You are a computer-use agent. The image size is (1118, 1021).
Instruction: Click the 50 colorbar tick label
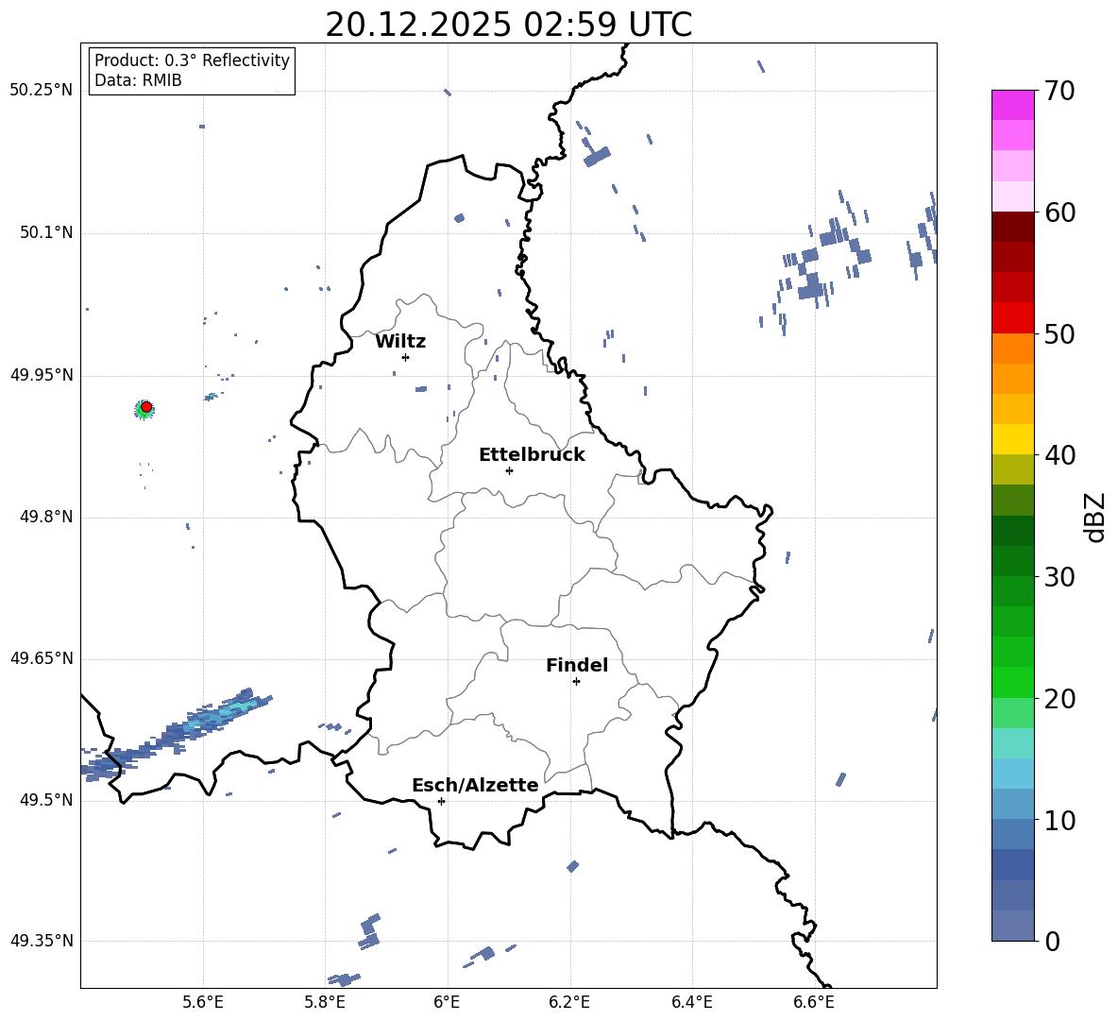(1059, 334)
